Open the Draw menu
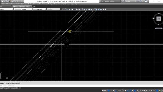This screenshot has height=92, width=163. tap(35, 4)
